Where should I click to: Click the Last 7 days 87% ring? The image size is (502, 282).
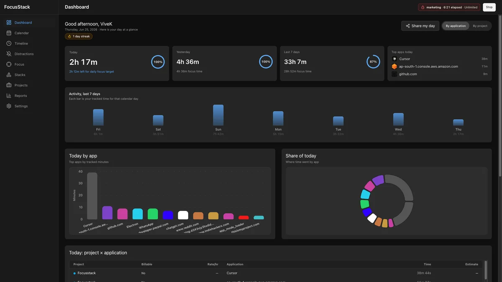point(373,62)
